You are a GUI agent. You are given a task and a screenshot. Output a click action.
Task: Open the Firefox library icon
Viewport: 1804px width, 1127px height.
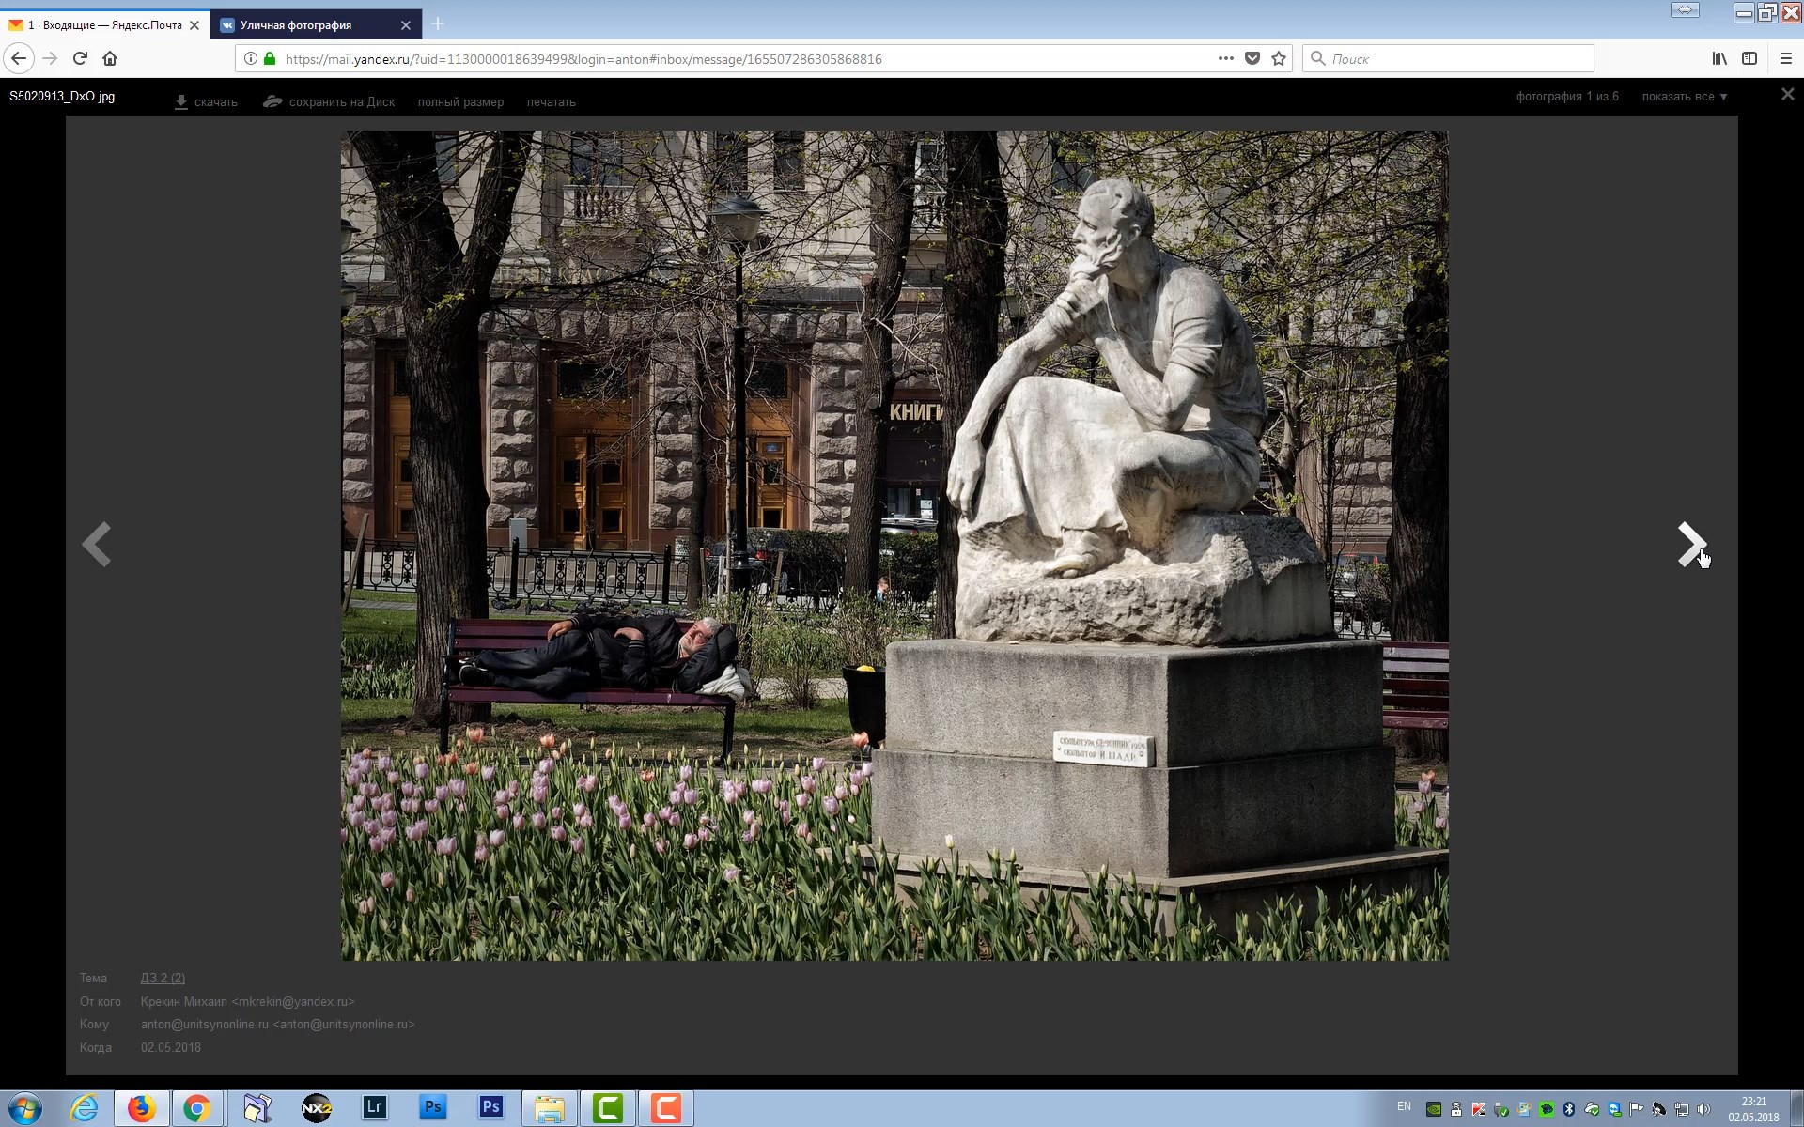[1719, 58]
